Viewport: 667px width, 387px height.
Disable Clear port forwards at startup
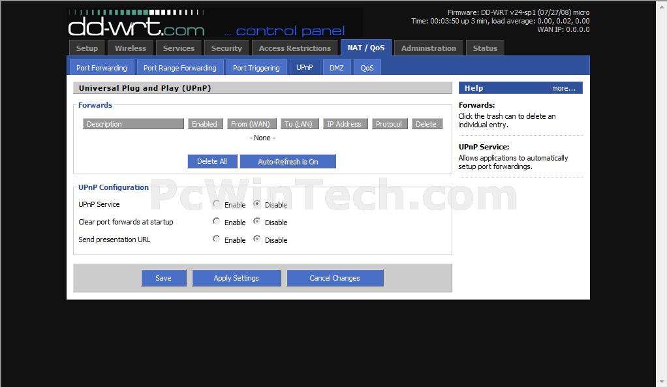click(x=257, y=221)
